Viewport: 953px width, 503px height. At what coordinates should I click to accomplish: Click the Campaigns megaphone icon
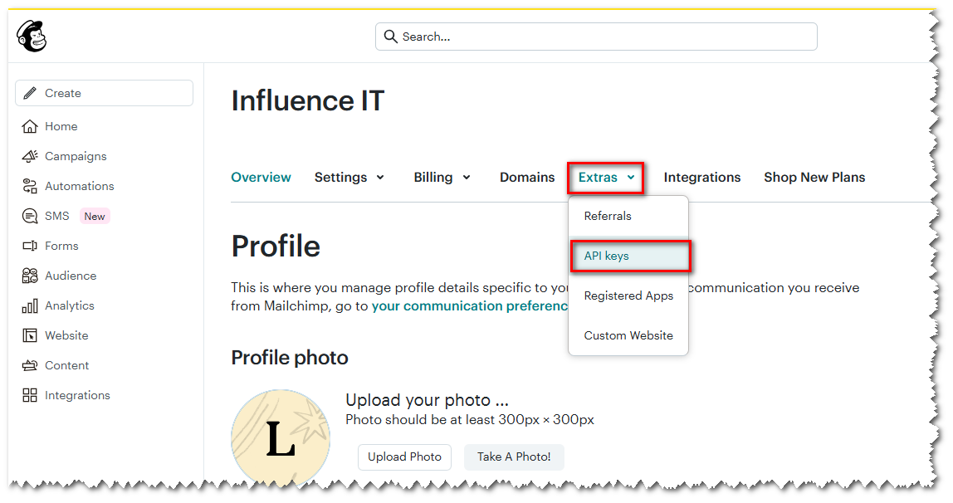pos(30,156)
